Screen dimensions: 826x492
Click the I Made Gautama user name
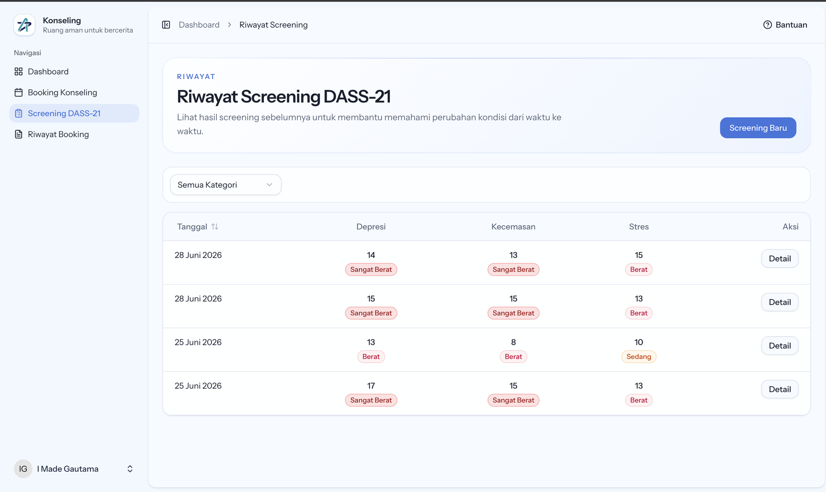click(68, 469)
